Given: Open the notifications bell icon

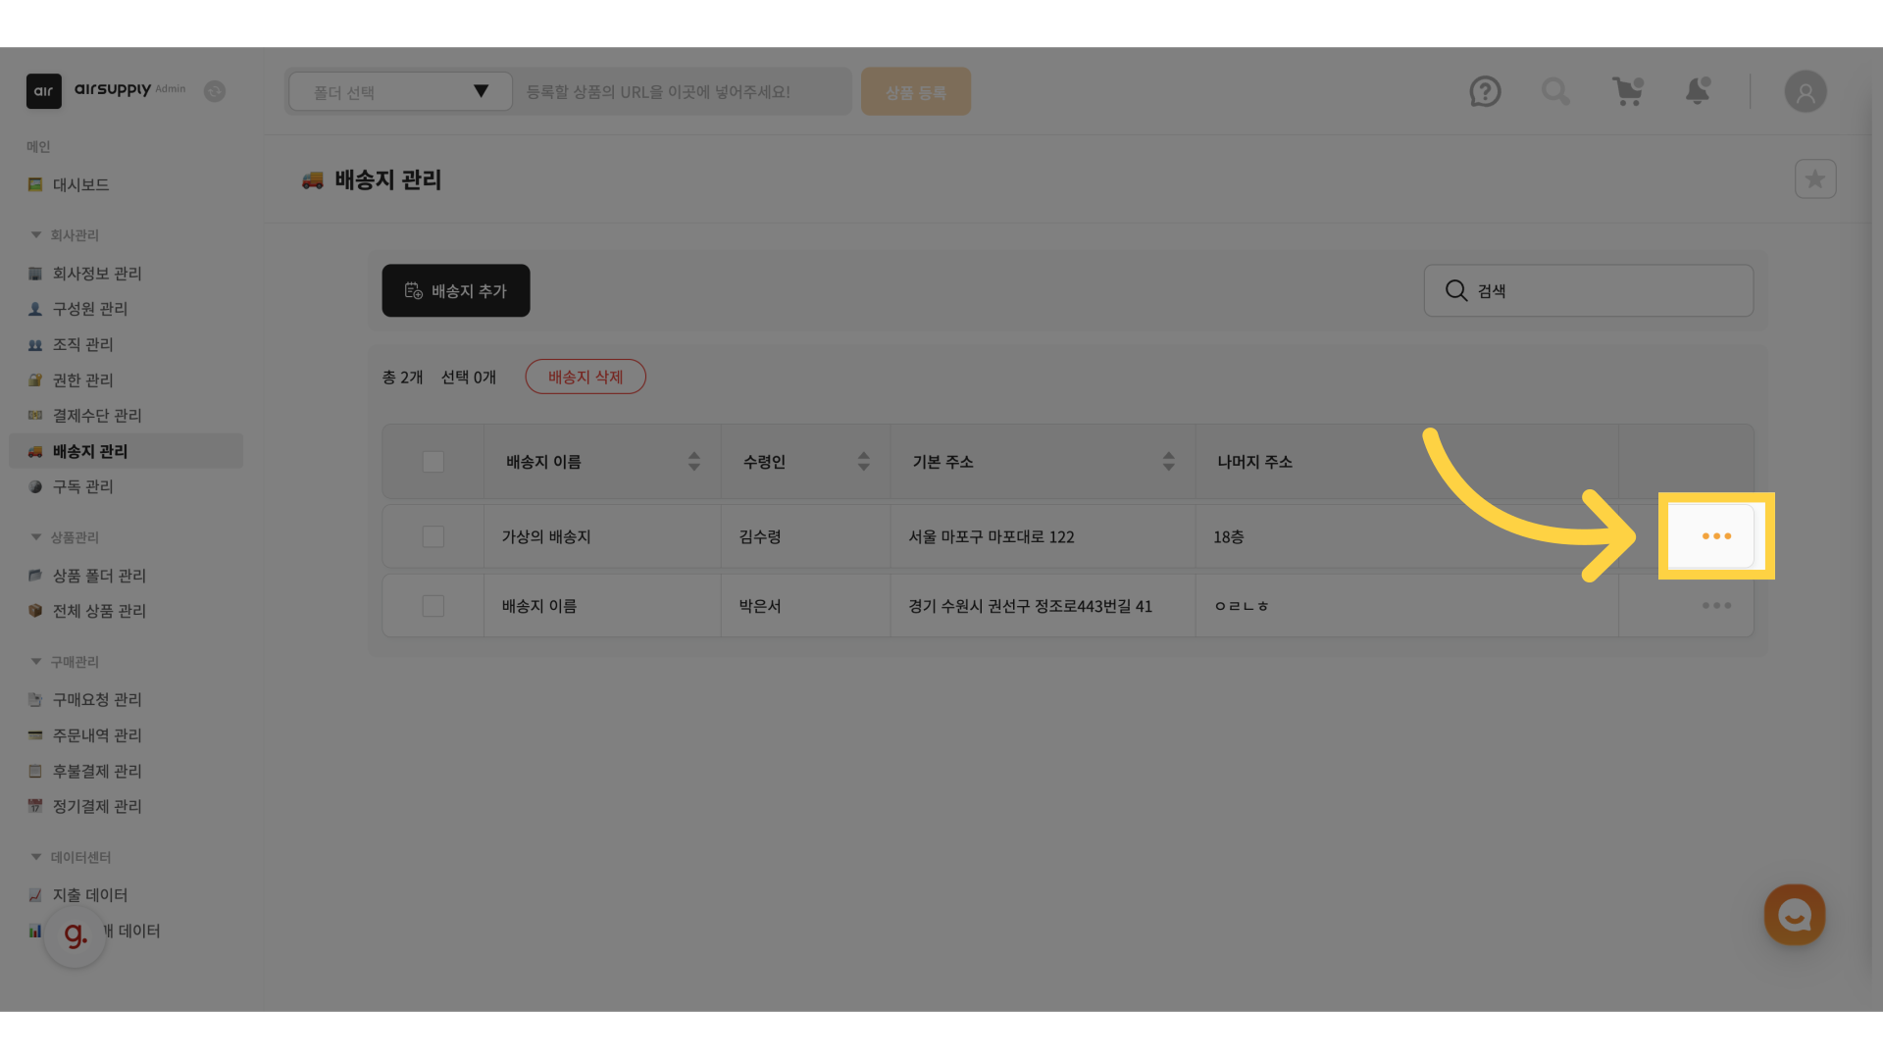Looking at the screenshot, I should 1698,91.
